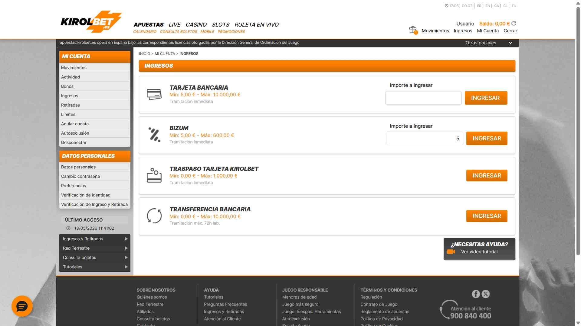Open Límites in the sidebar

(x=95, y=114)
